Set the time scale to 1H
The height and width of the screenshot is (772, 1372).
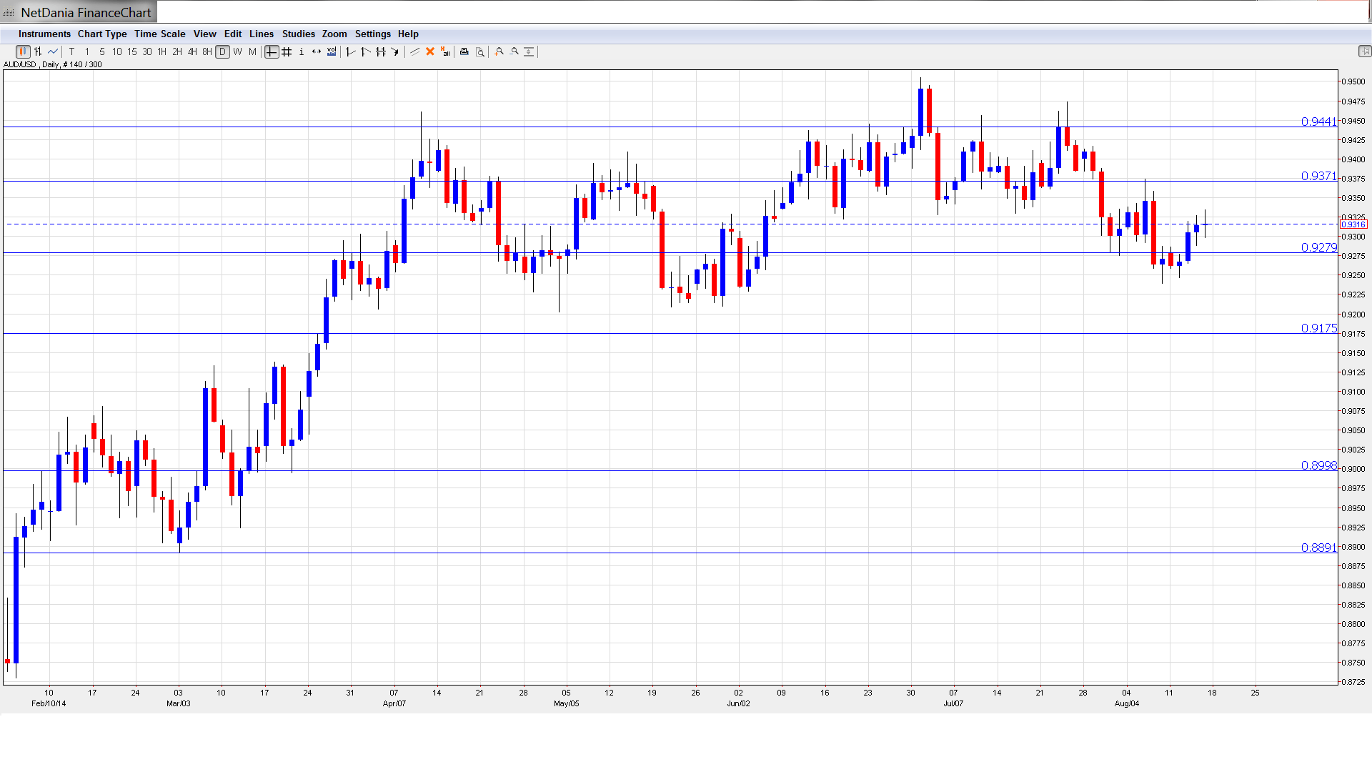pos(162,51)
